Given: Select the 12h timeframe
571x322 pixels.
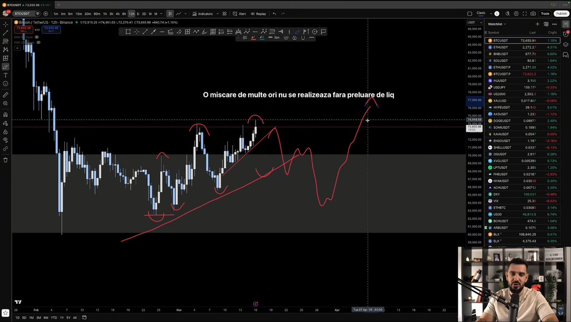Looking at the screenshot, I should [x=131, y=14].
